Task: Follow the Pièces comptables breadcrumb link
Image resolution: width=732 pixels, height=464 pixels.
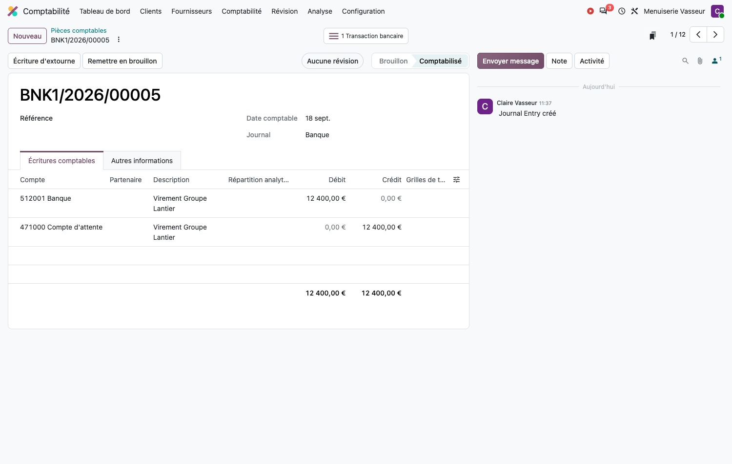Action: (79, 30)
